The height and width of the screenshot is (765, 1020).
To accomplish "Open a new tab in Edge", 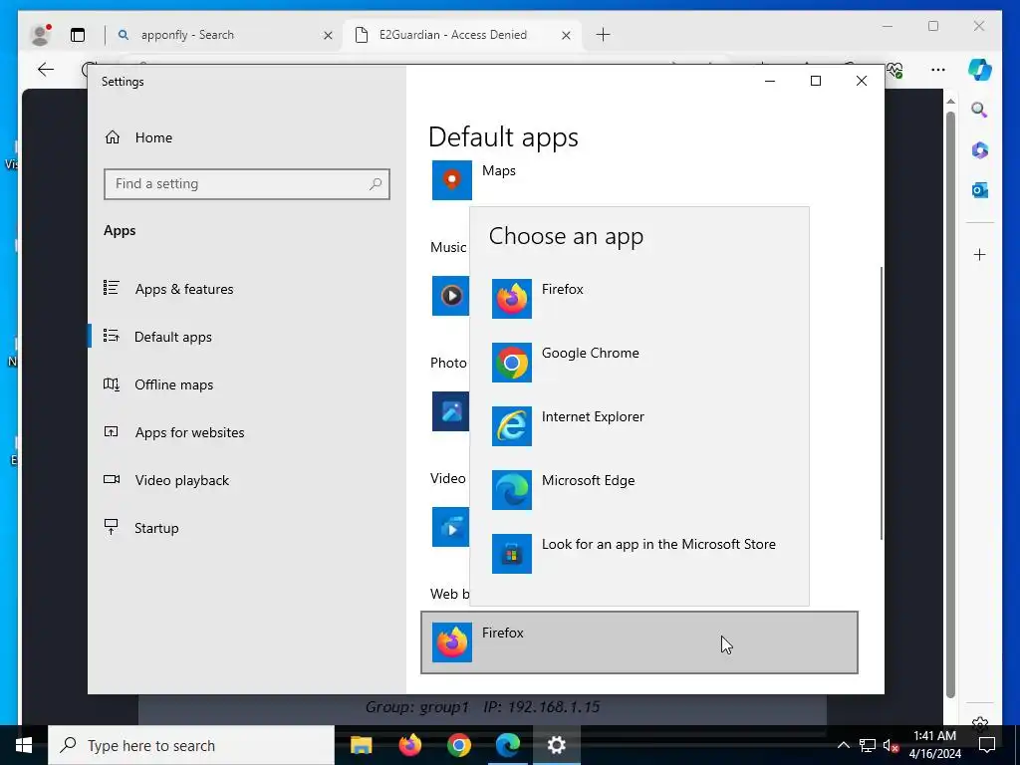I will tap(603, 35).
